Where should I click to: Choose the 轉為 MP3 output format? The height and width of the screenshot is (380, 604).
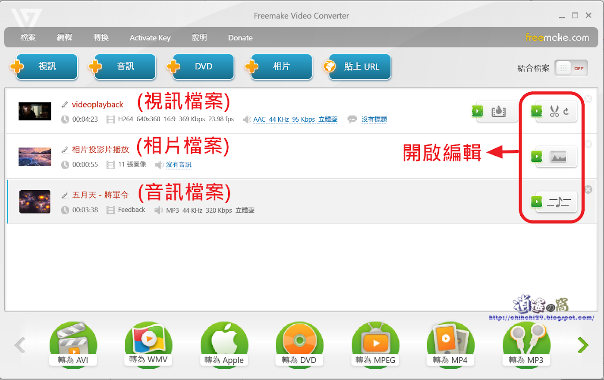click(x=526, y=345)
